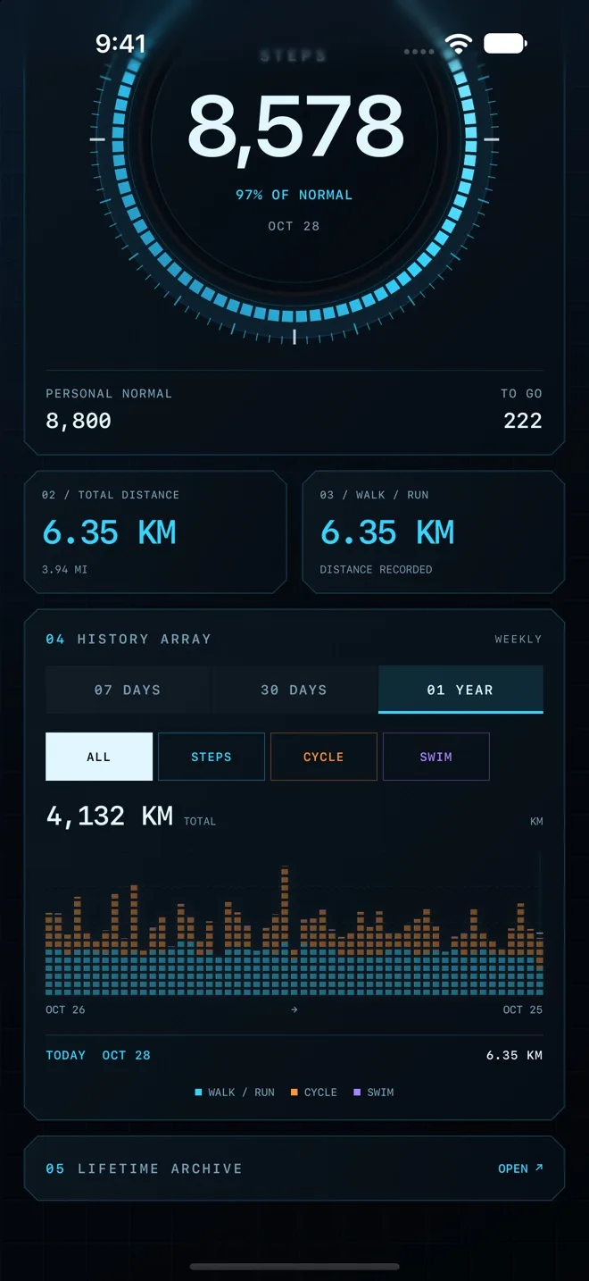Click the WALK / RUN blue legend swatch
The height and width of the screenshot is (1281, 589).
pos(198,1093)
